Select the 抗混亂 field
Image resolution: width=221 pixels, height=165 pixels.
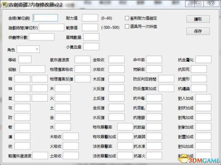(x=154, y=108)
